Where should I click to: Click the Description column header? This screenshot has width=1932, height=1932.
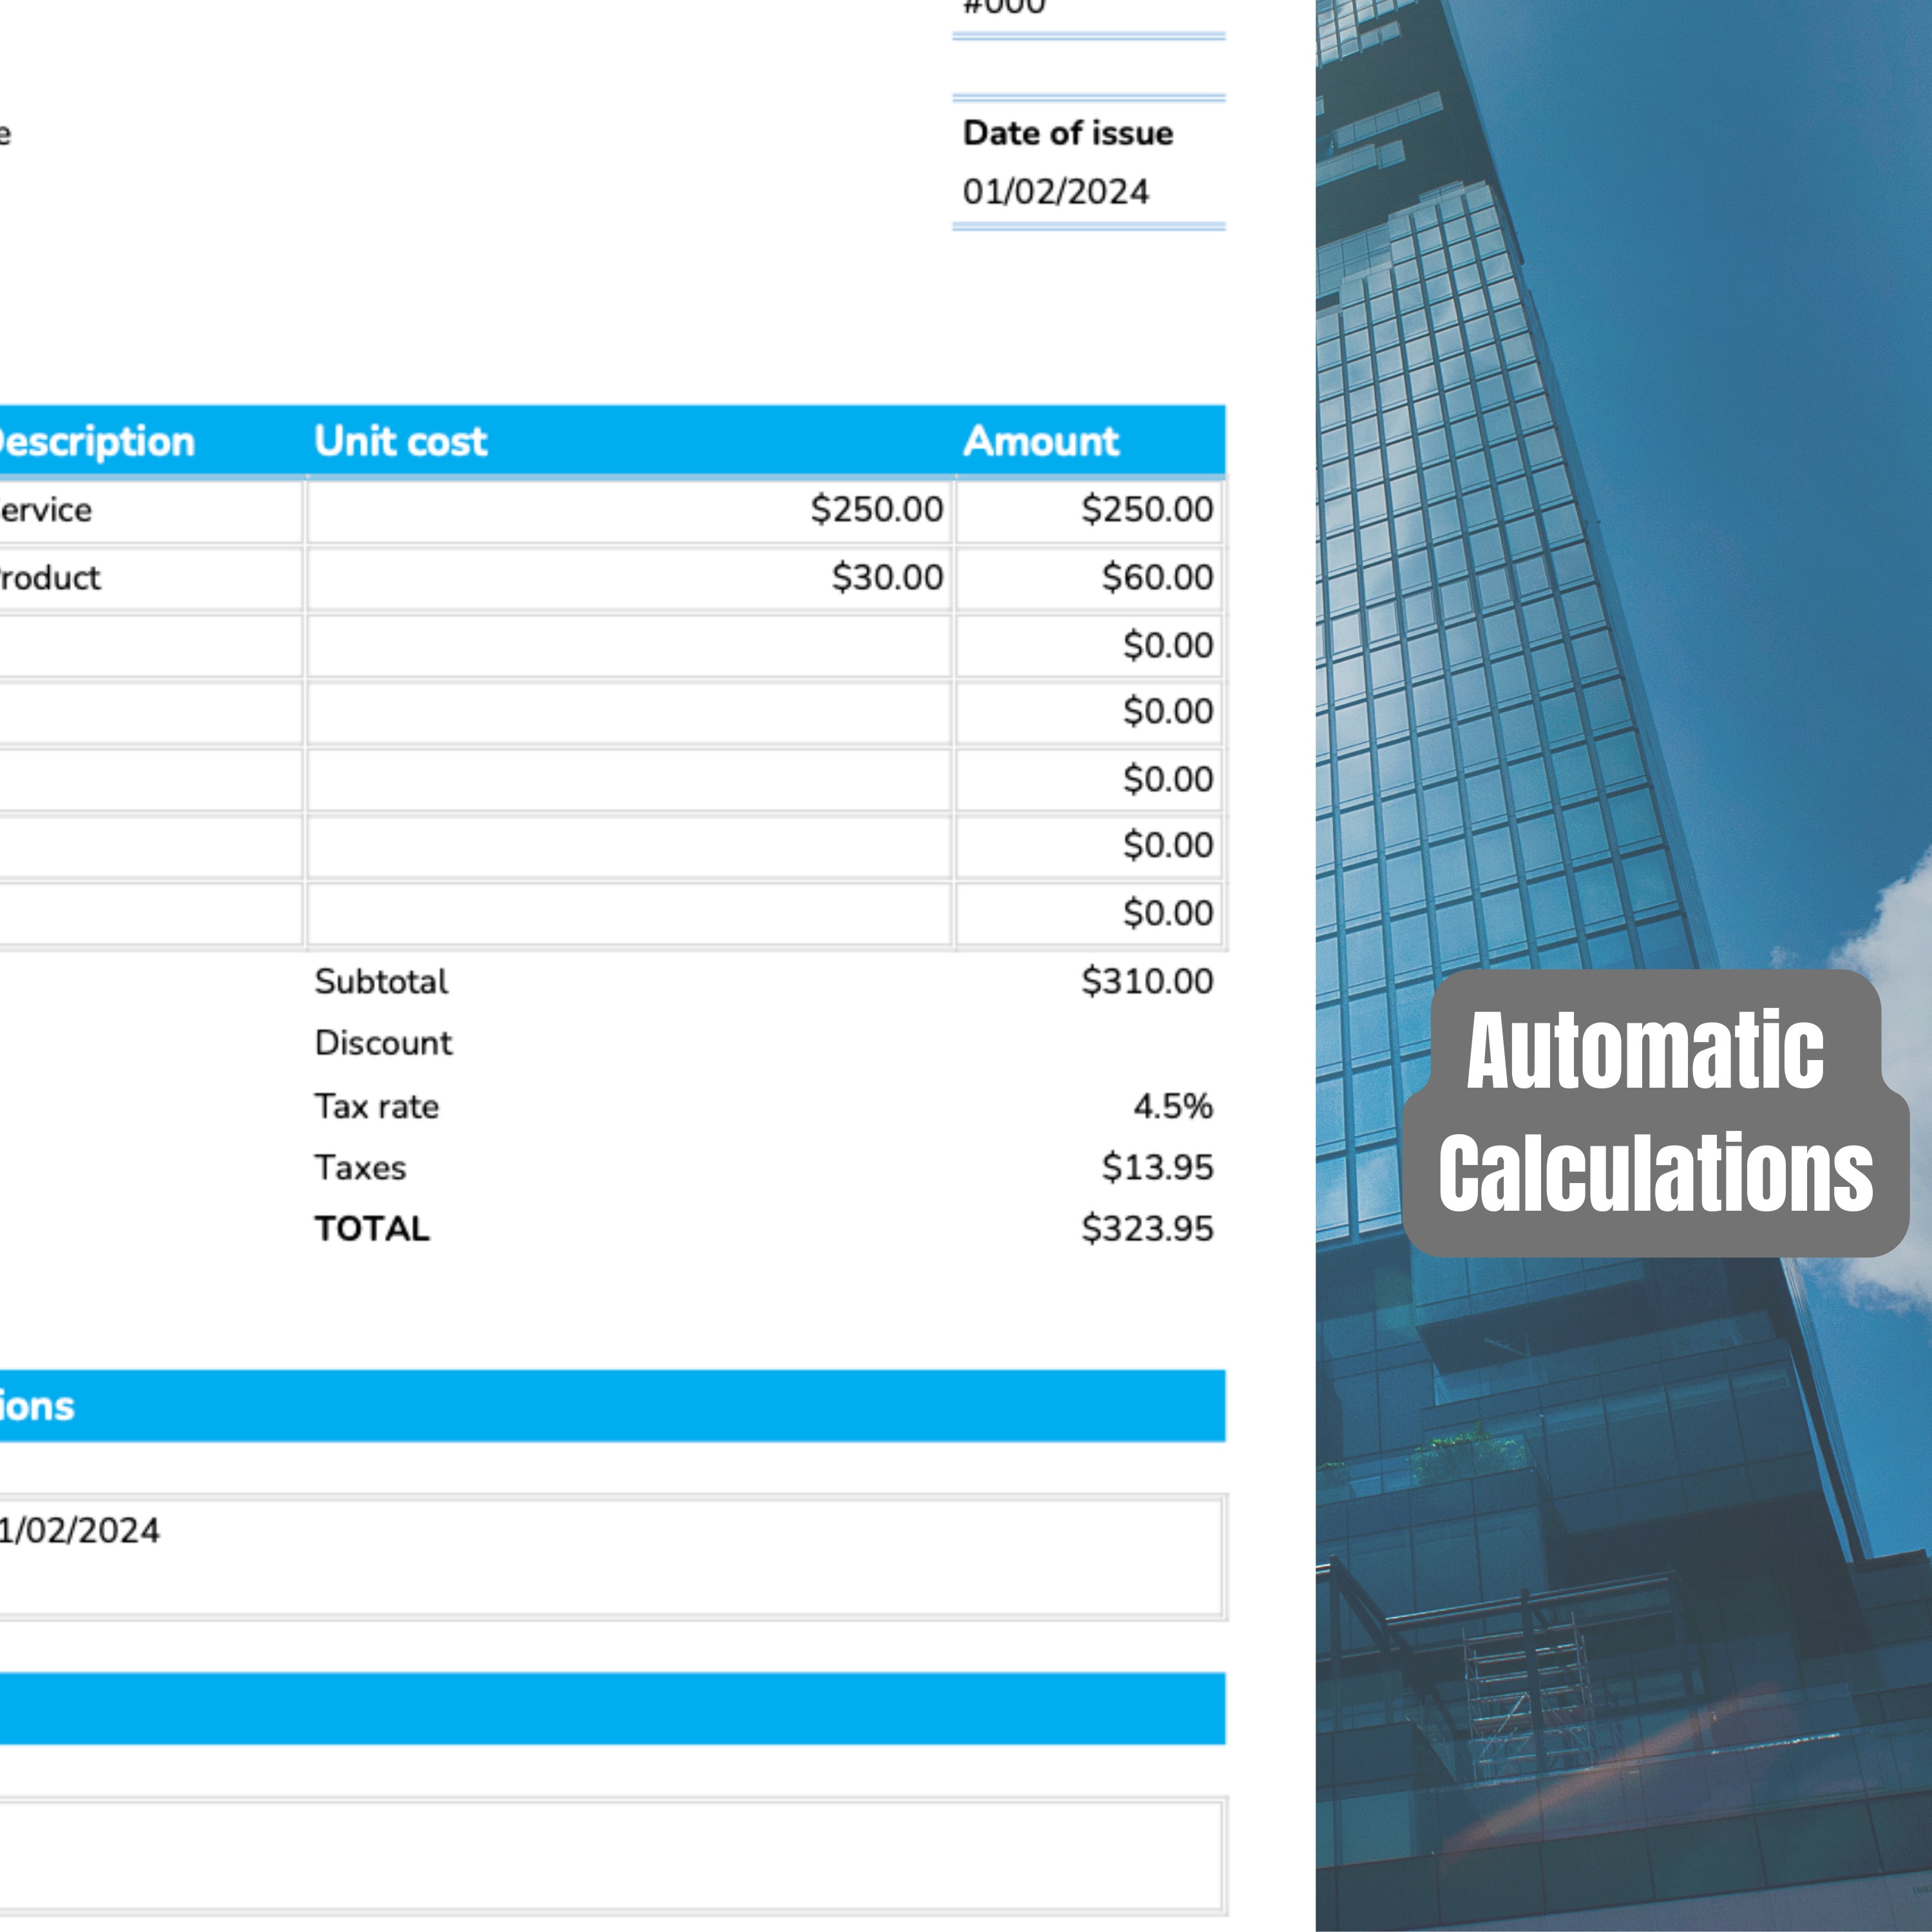pyautogui.click(x=95, y=441)
